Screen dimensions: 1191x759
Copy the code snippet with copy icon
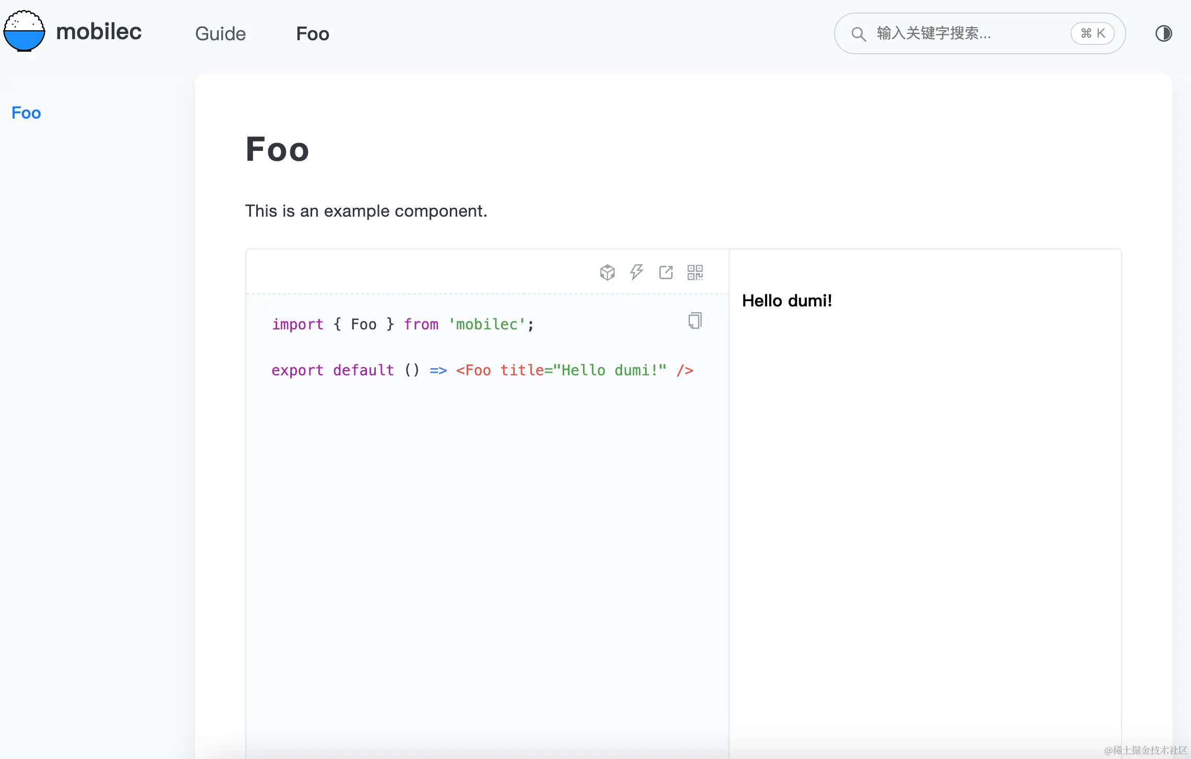[x=695, y=321]
